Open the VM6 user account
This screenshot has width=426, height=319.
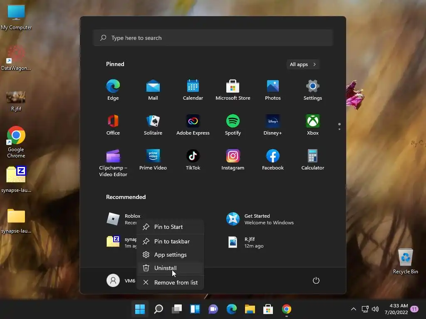point(121,280)
